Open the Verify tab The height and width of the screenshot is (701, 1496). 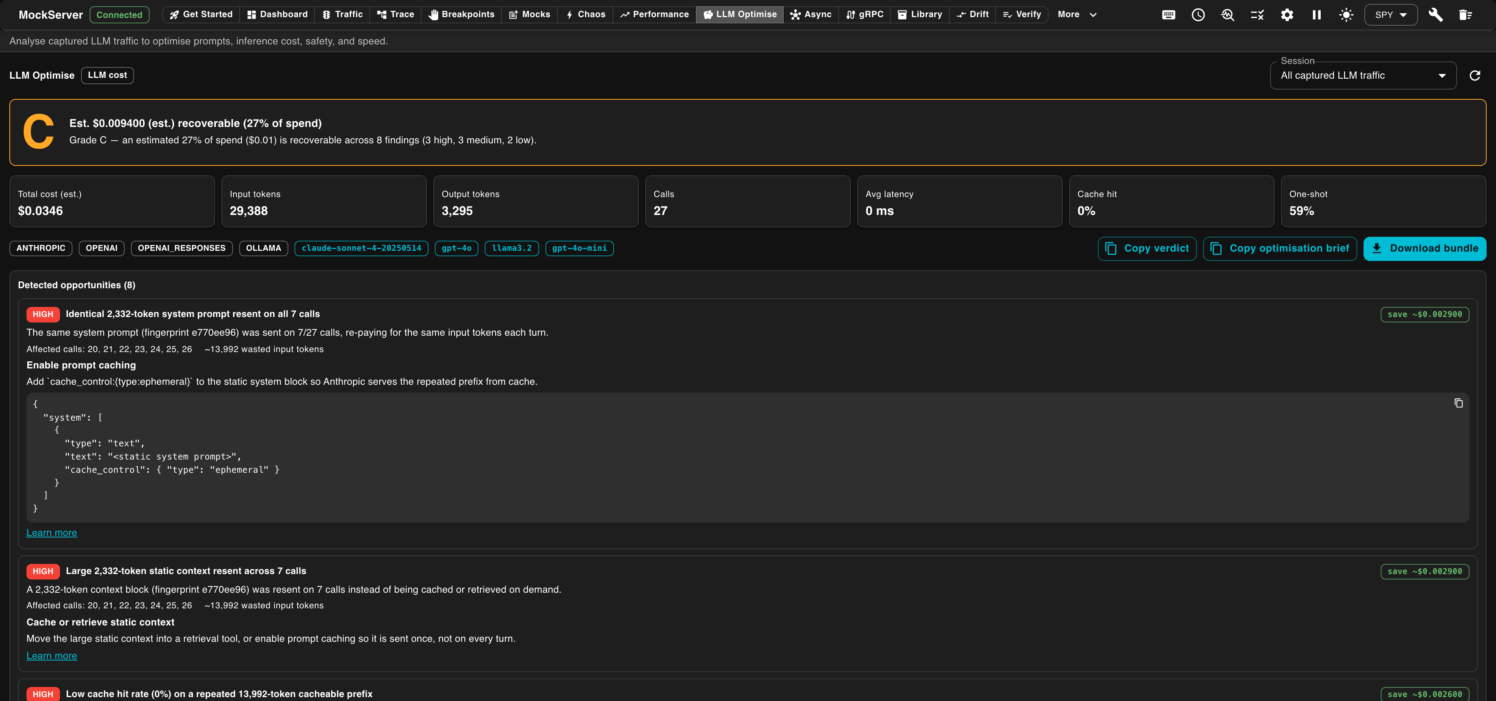1021,14
